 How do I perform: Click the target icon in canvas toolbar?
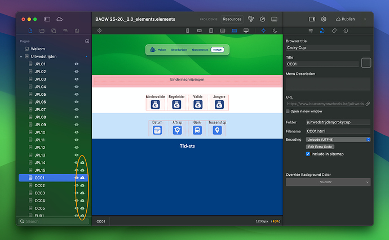(99, 30)
